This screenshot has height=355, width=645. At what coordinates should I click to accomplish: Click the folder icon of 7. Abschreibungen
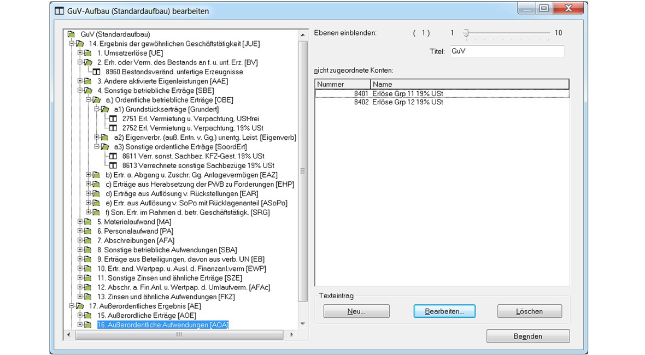point(88,241)
